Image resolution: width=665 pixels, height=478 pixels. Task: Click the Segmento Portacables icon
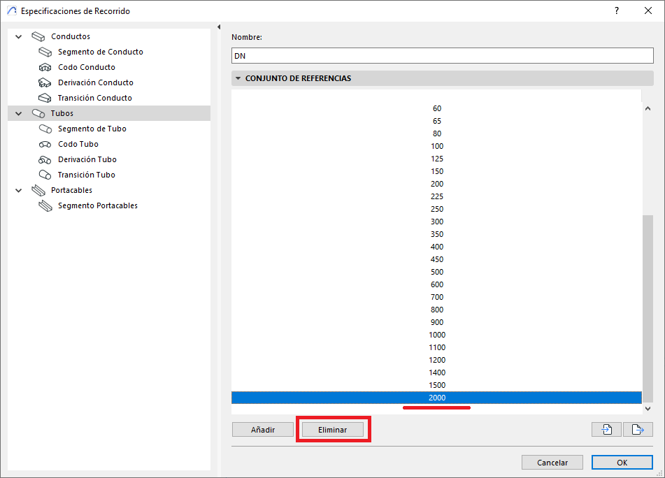(45, 206)
